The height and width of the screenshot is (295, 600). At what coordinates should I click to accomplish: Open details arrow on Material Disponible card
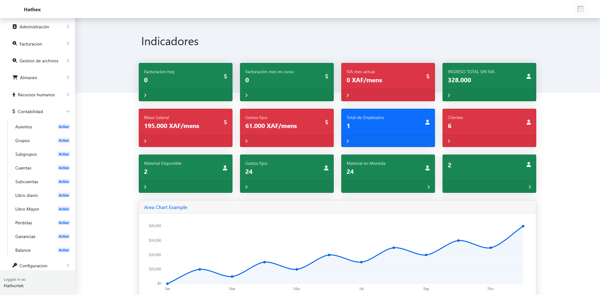[145, 187]
